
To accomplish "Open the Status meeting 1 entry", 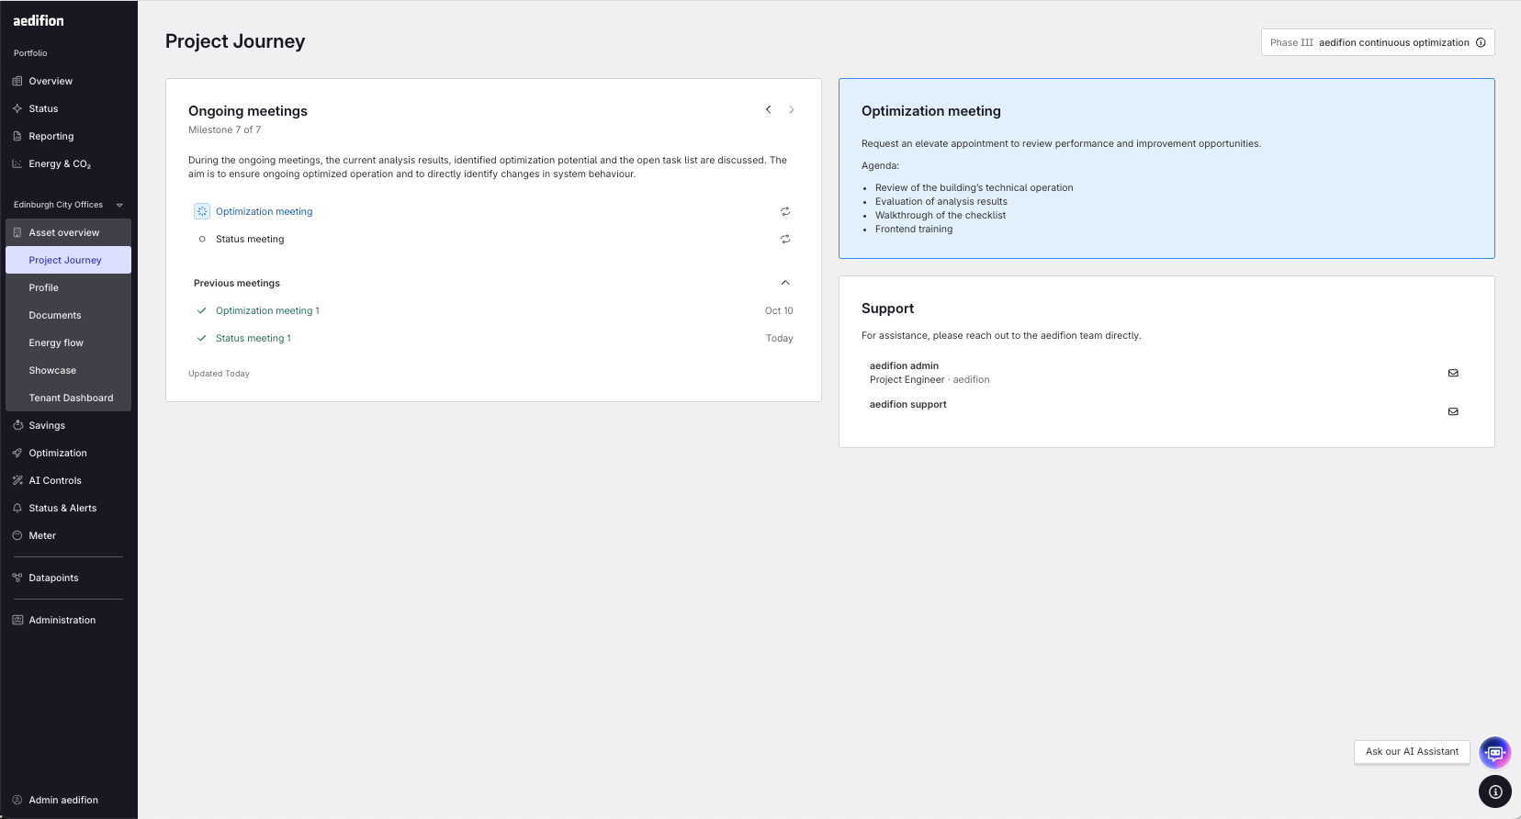I will coord(253,338).
